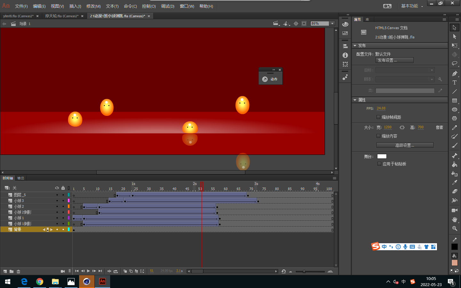461x288 pixels.
Task: Click the 高级设置 button
Action: [405, 145]
